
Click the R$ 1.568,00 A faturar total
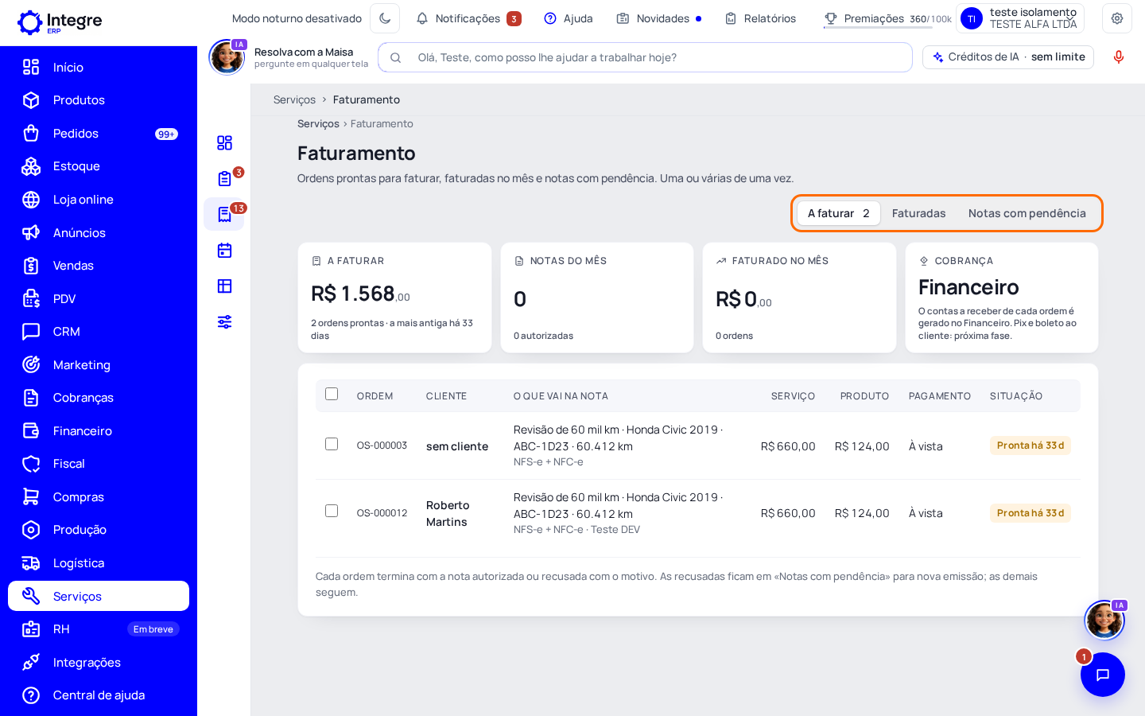(x=360, y=294)
